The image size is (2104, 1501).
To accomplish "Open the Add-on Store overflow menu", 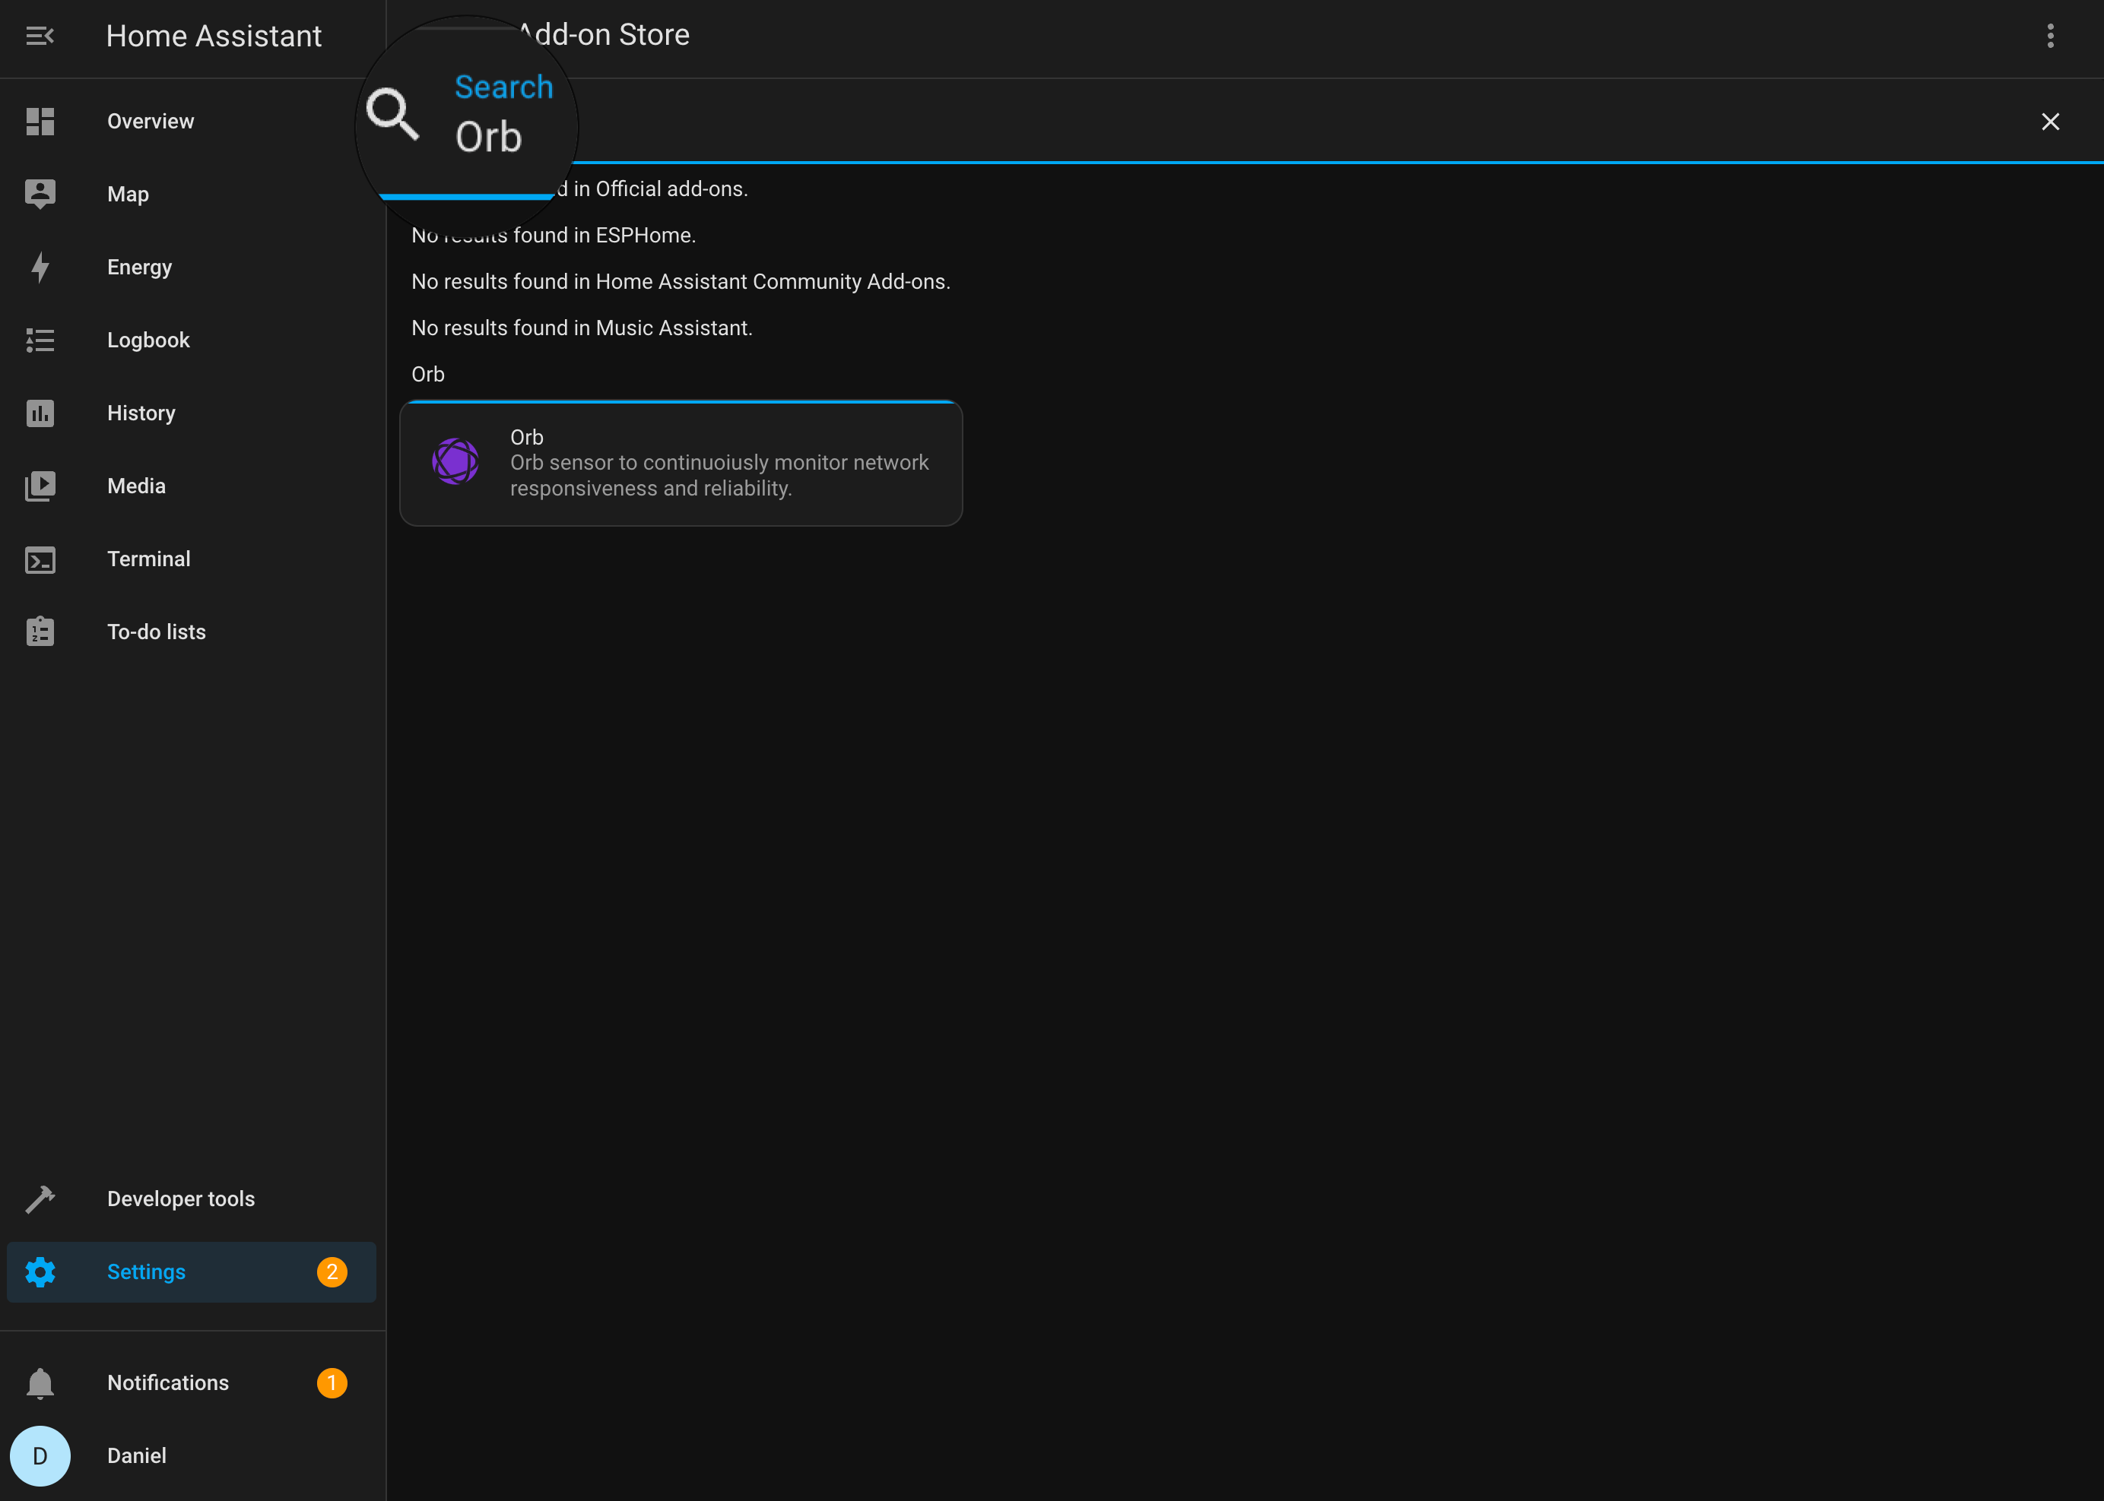I will click(2052, 36).
